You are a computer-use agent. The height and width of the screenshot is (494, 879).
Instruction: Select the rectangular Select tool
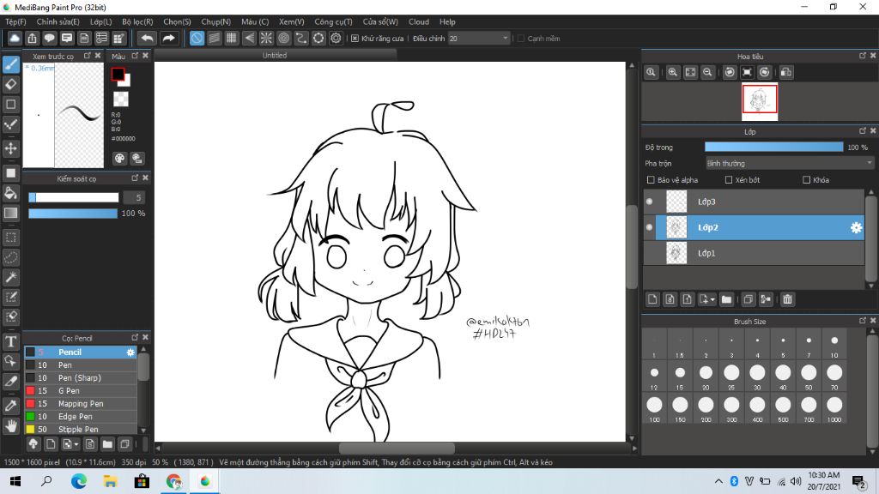11,238
